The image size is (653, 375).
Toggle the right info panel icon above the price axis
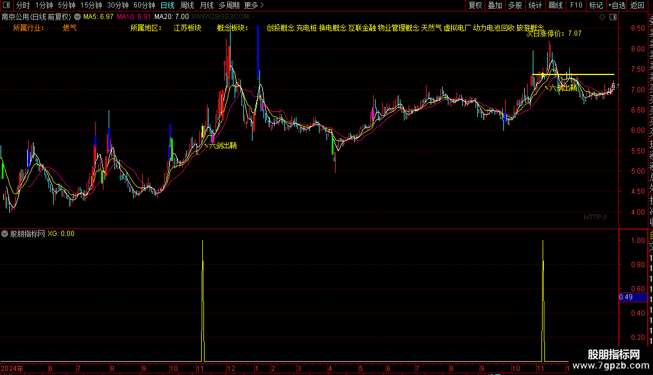click(613, 17)
